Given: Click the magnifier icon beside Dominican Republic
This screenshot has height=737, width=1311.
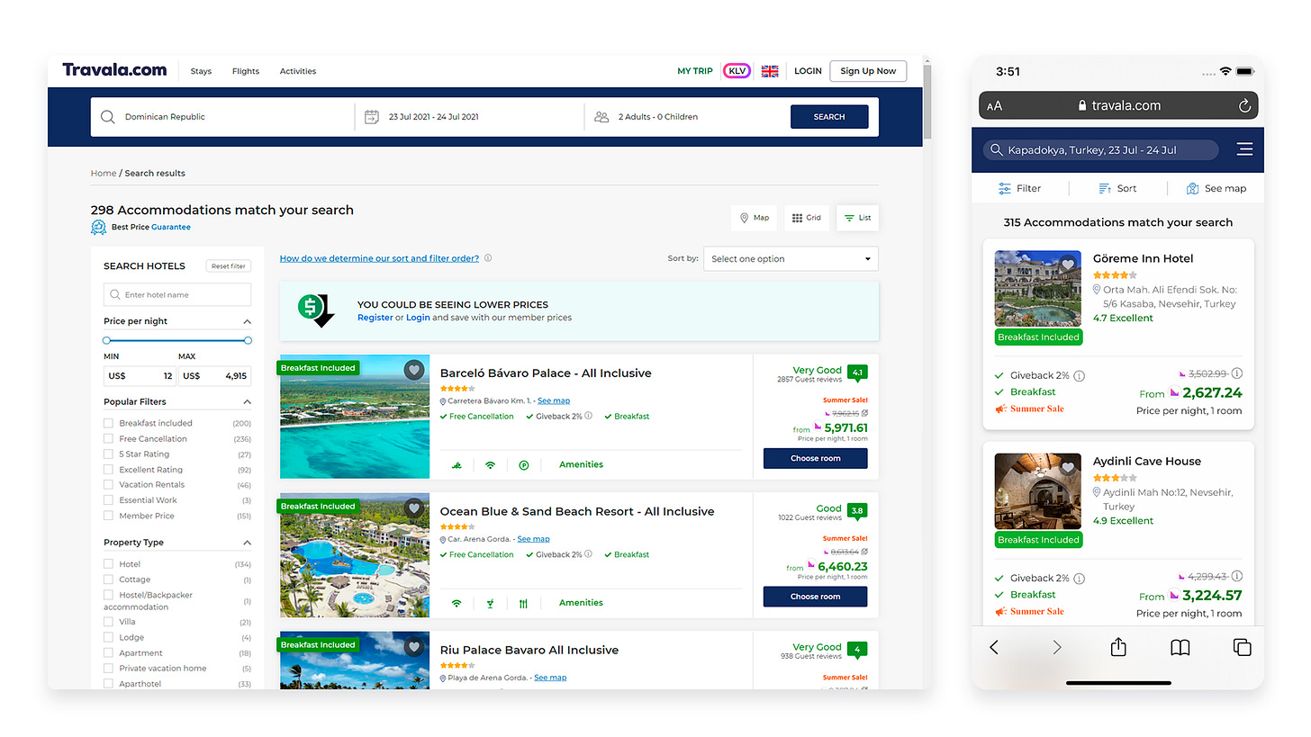Looking at the screenshot, I should click(108, 117).
